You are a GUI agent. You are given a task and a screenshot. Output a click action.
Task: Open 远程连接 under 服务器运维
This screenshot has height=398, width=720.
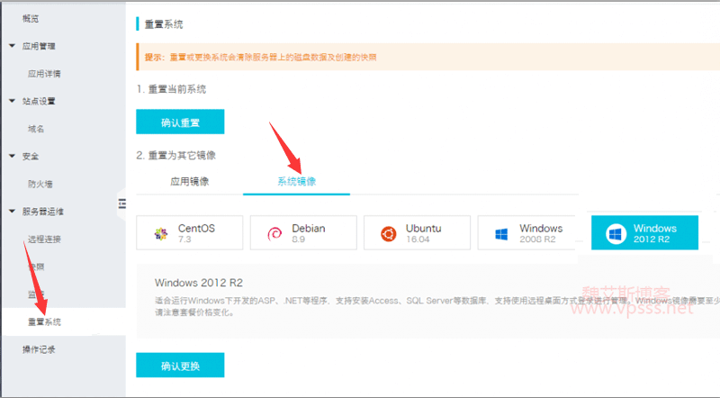pos(44,239)
